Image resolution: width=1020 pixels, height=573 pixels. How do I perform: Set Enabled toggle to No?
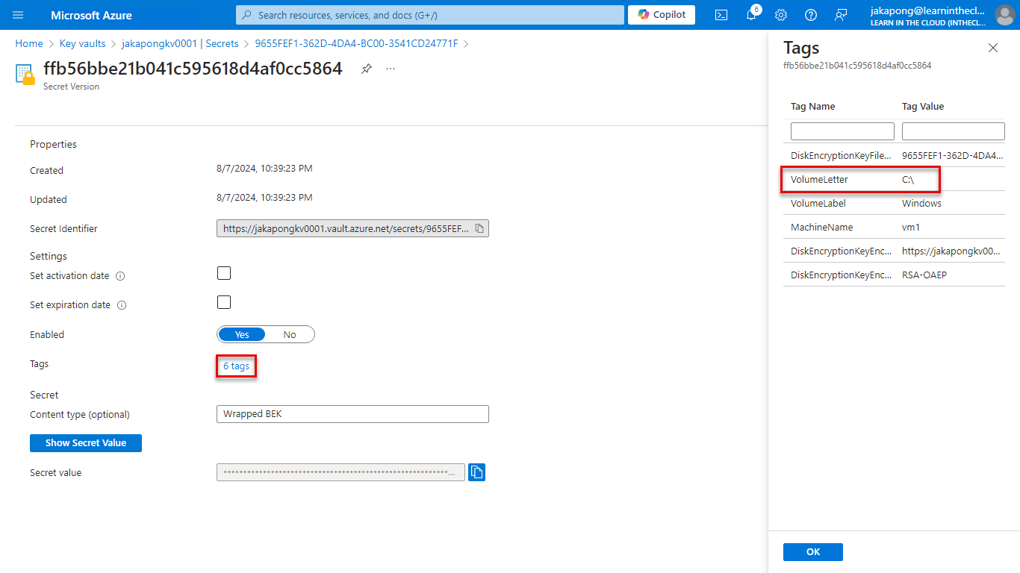tap(290, 334)
